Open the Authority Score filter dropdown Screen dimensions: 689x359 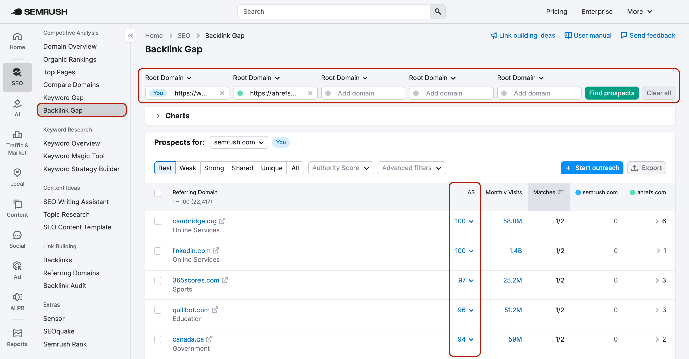tap(341, 168)
